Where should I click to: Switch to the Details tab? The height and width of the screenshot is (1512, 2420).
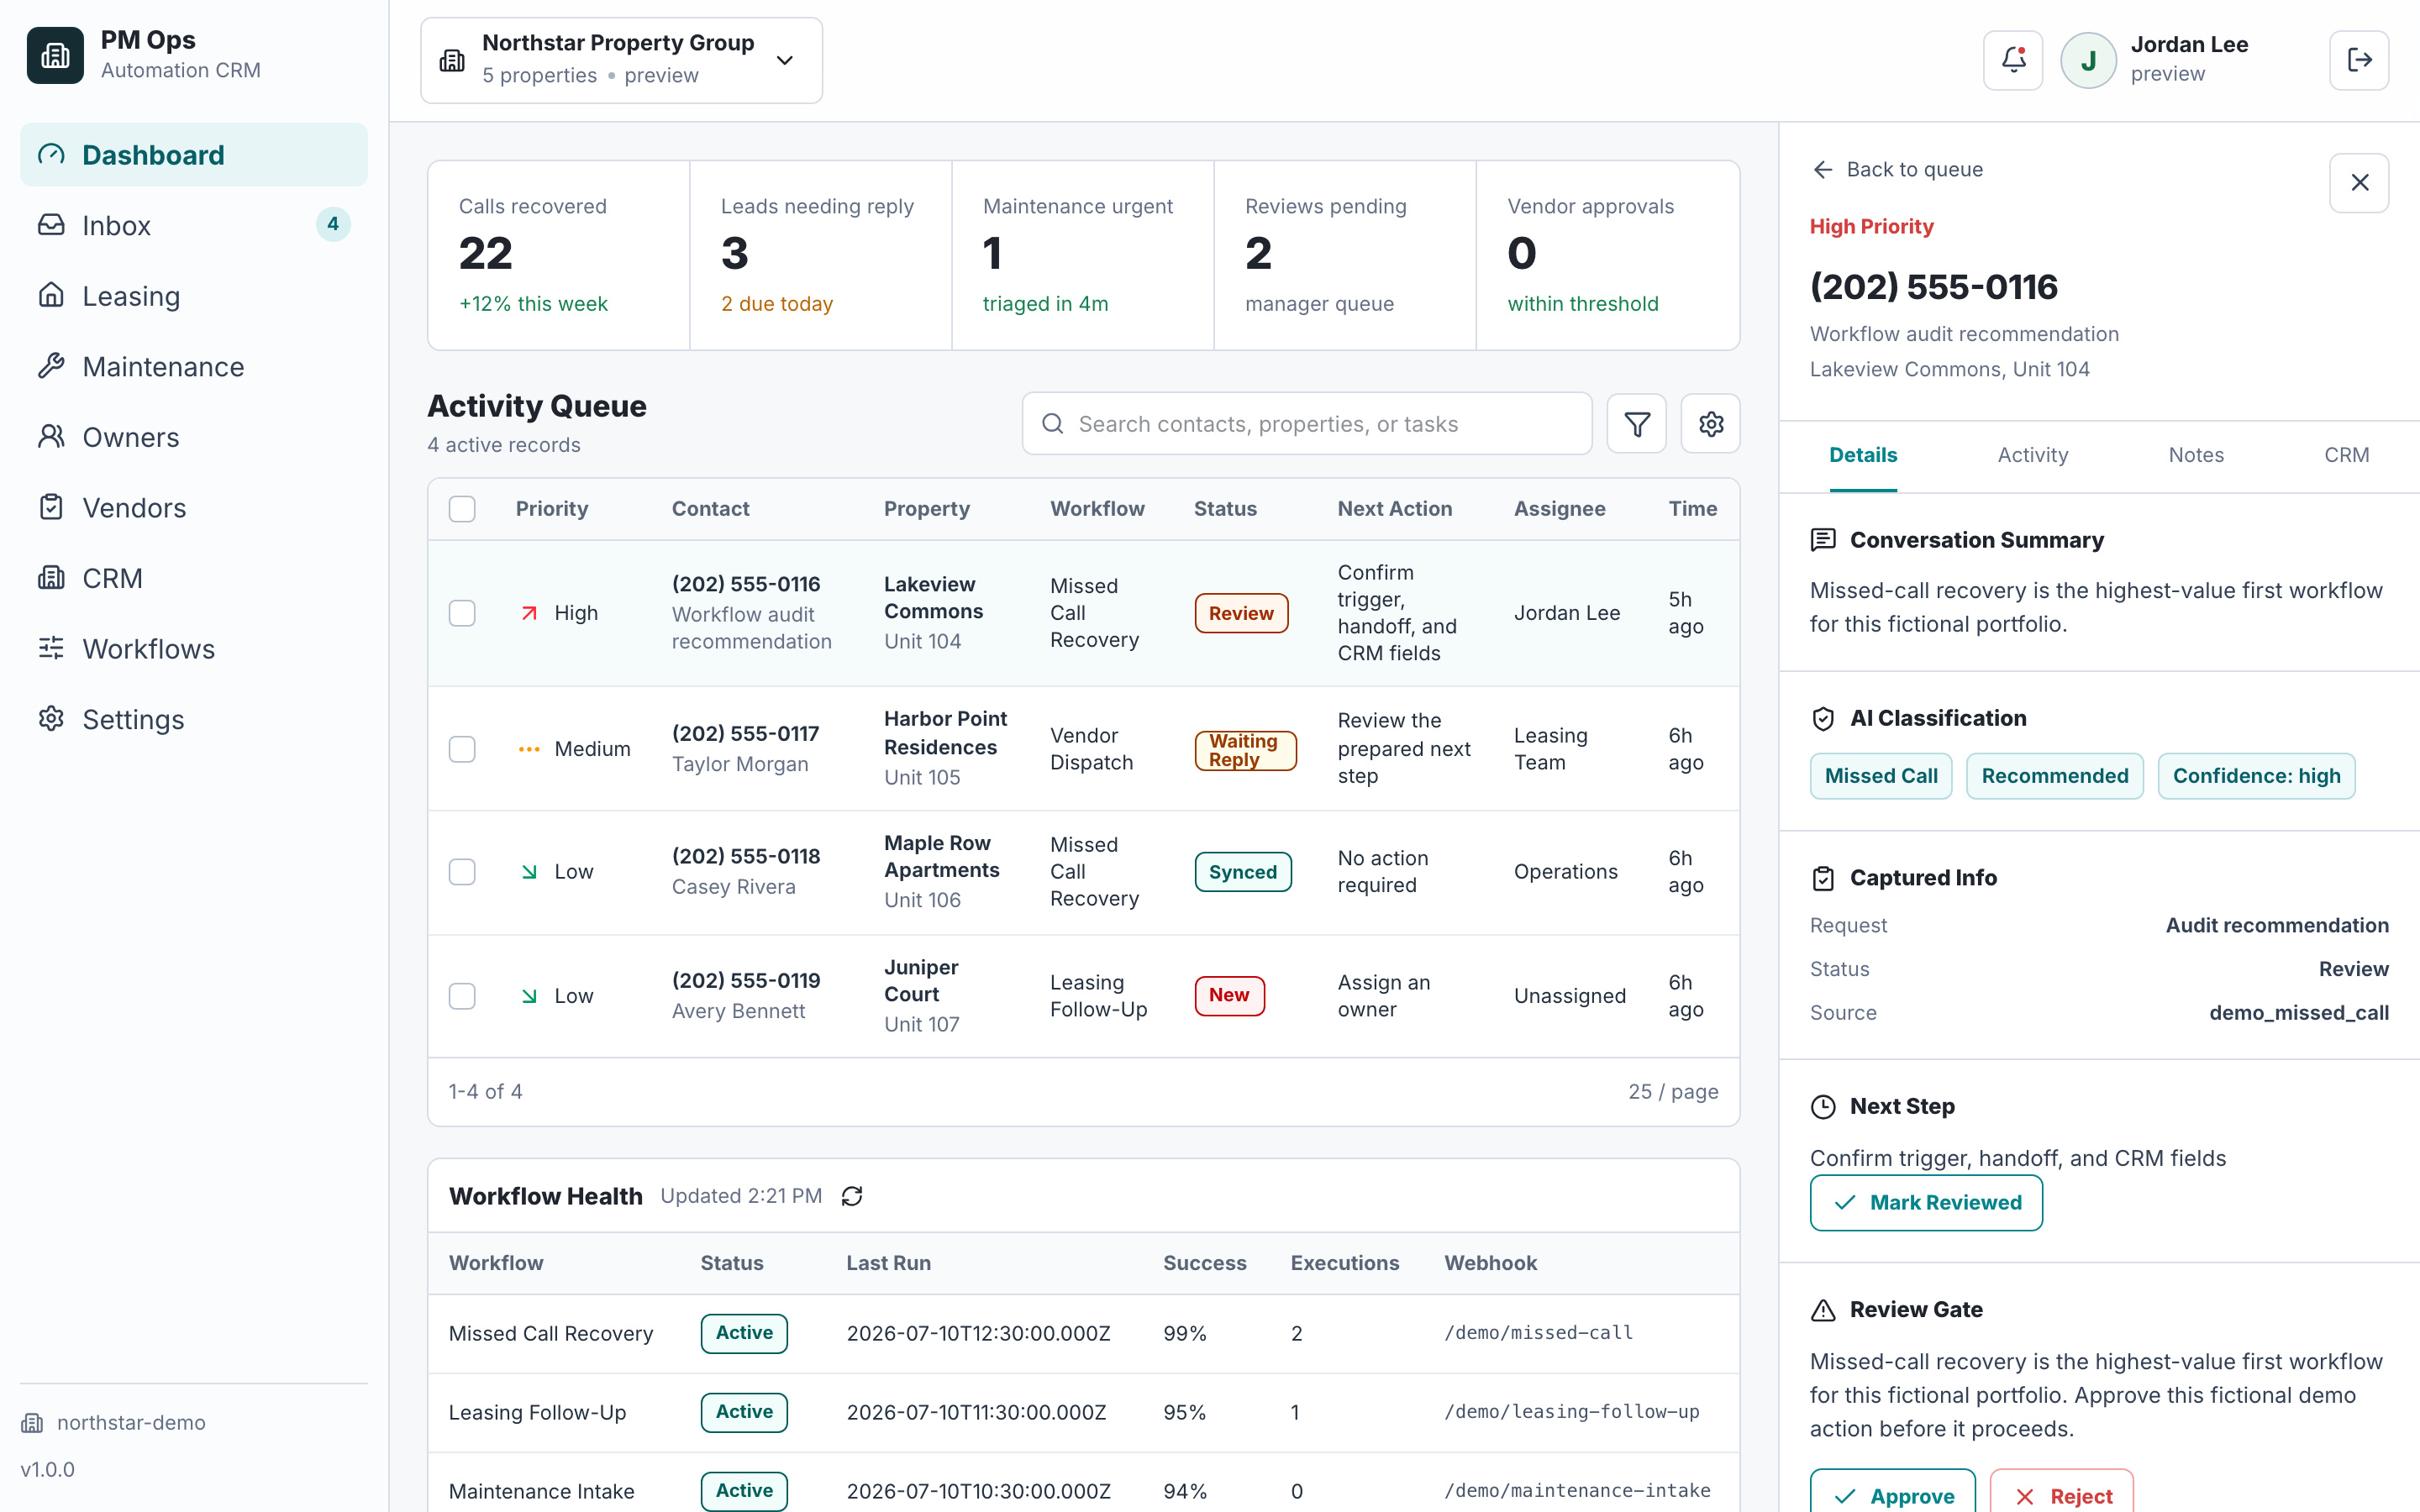1863,455
